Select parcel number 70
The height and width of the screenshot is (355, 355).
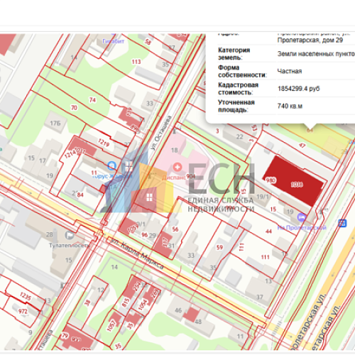tap(74, 108)
